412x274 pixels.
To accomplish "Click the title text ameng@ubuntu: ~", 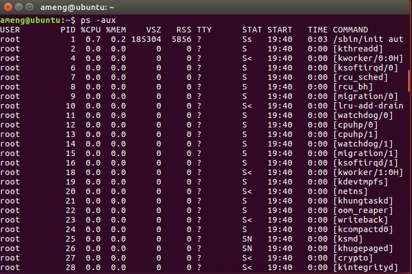I will click(77, 7).
